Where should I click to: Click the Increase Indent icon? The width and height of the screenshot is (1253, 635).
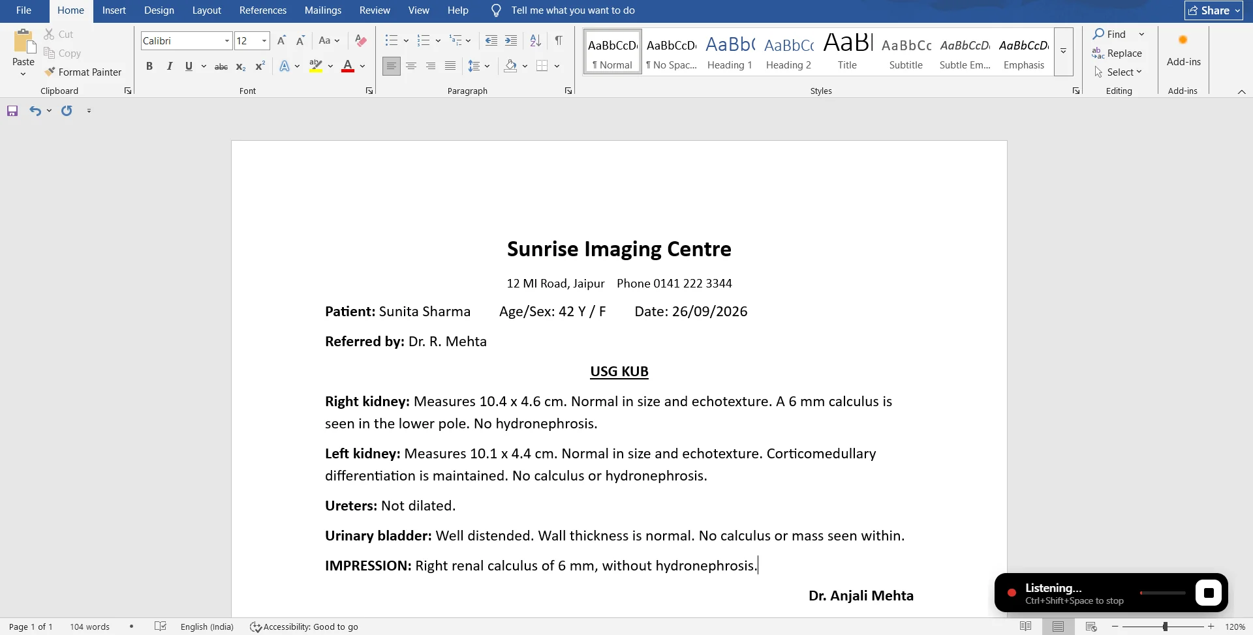(511, 40)
